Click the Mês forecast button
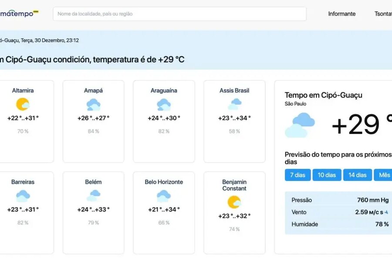 coord(384,175)
